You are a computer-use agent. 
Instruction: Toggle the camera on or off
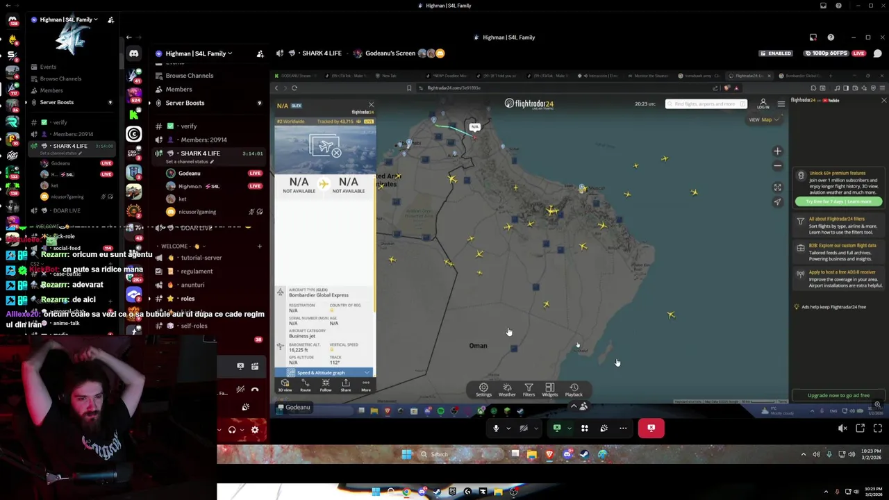(524, 428)
